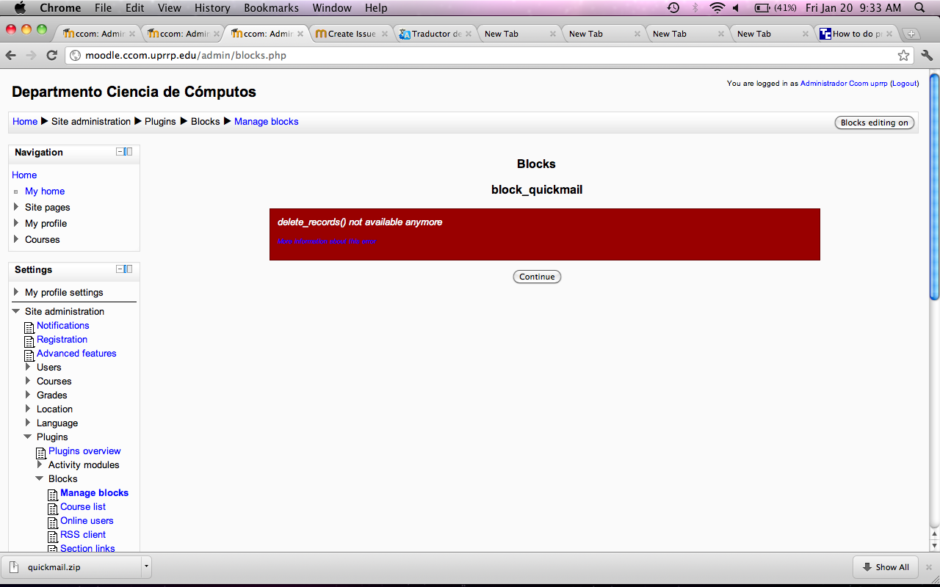The image size is (940, 587).
Task: Open the File menu
Action: coord(104,8)
